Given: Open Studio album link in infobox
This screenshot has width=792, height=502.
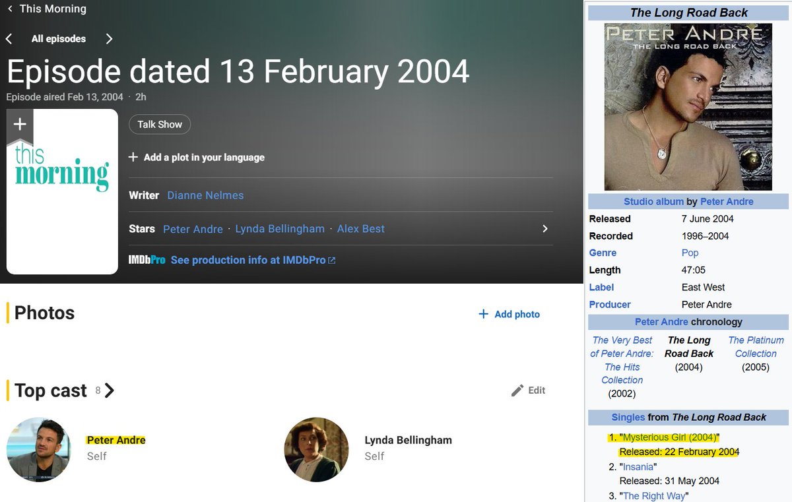Looking at the screenshot, I should point(653,201).
